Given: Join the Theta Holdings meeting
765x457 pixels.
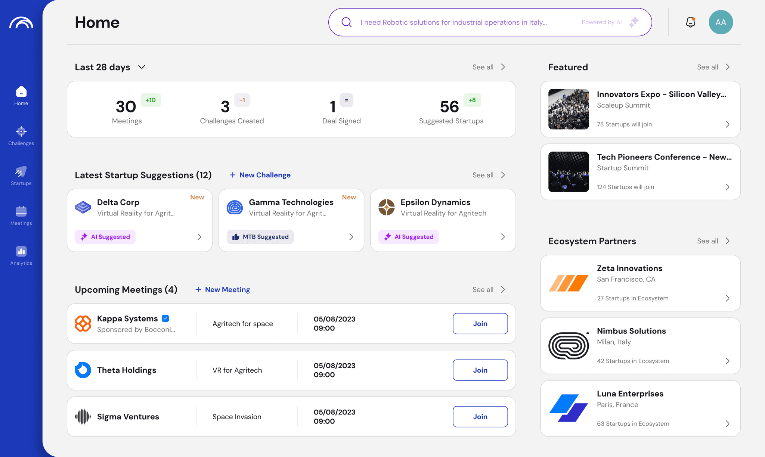Looking at the screenshot, I should coord(480,370).
